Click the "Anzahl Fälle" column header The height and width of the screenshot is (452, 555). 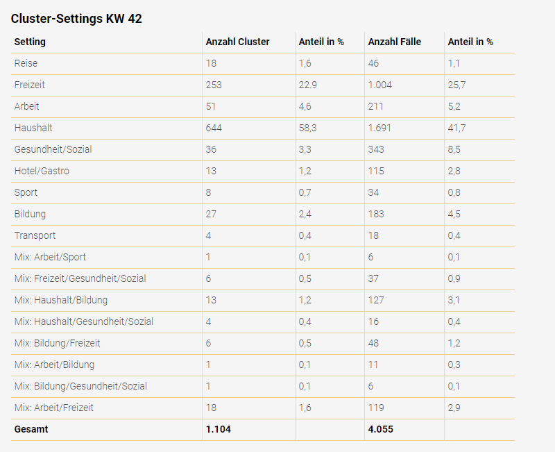395,42
